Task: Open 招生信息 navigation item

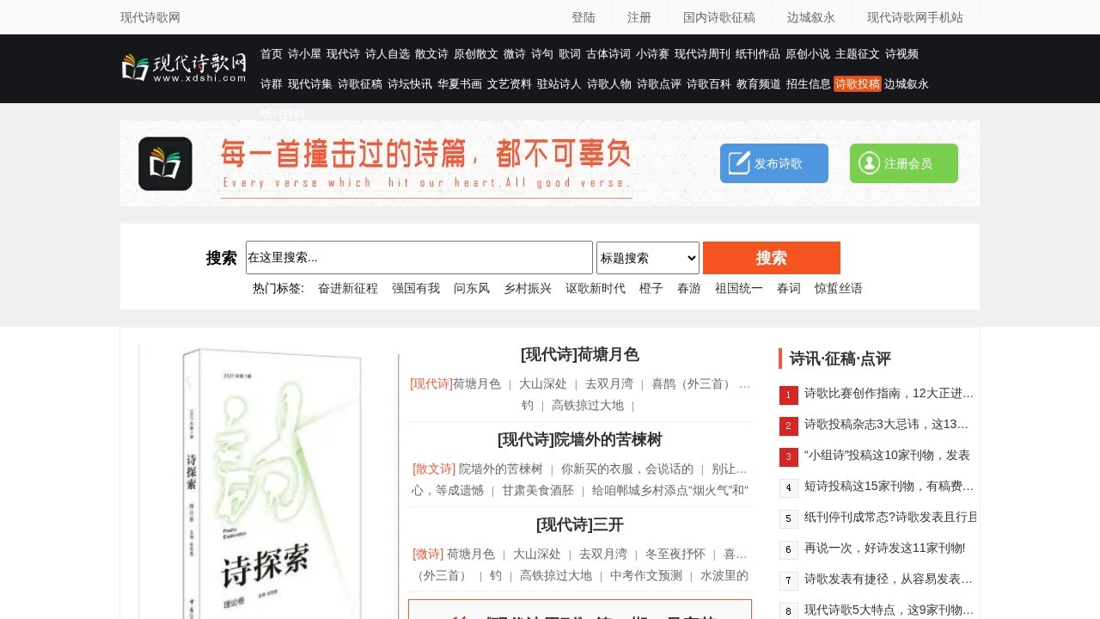Action: tap(809, 83)
